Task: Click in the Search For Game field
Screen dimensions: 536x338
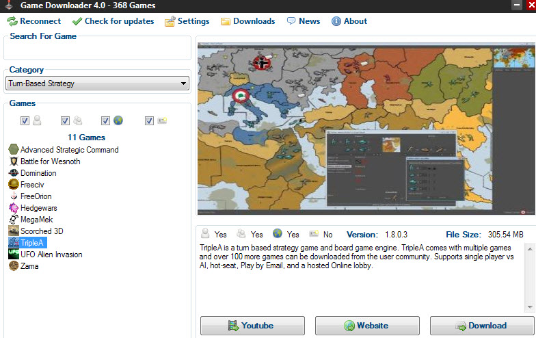Action: (x=97, y=50)
